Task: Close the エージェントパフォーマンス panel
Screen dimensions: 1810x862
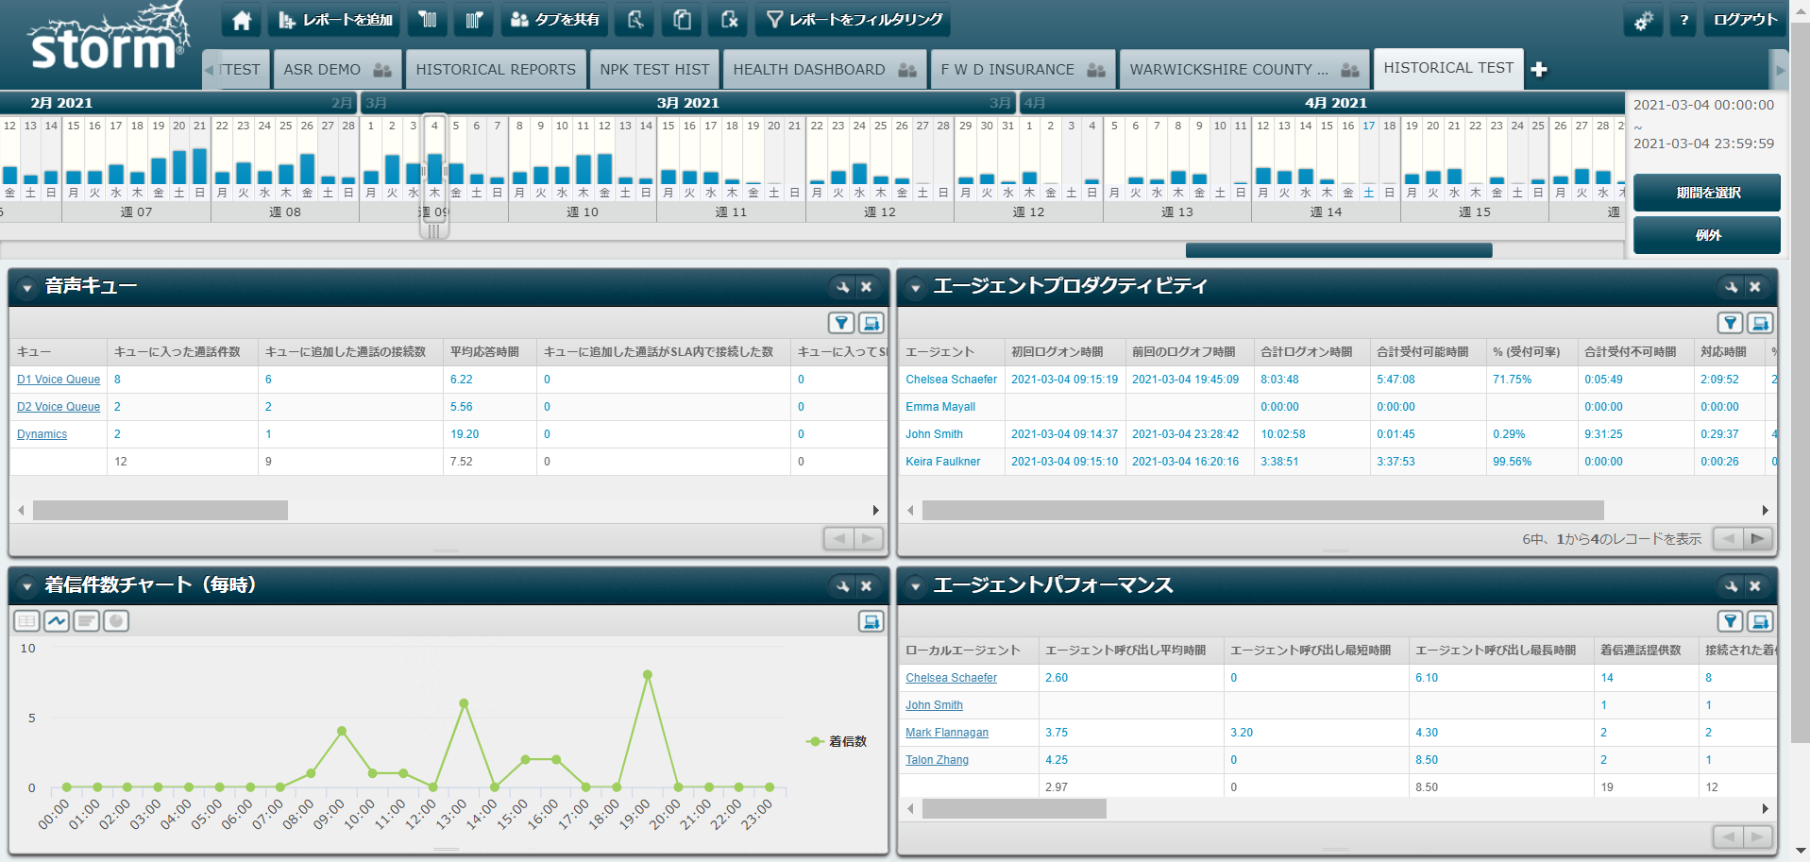Action: click(x=1755, y=586)
